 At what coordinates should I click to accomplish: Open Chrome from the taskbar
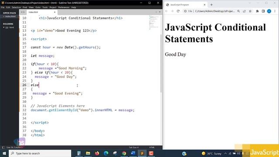(124, 153)
